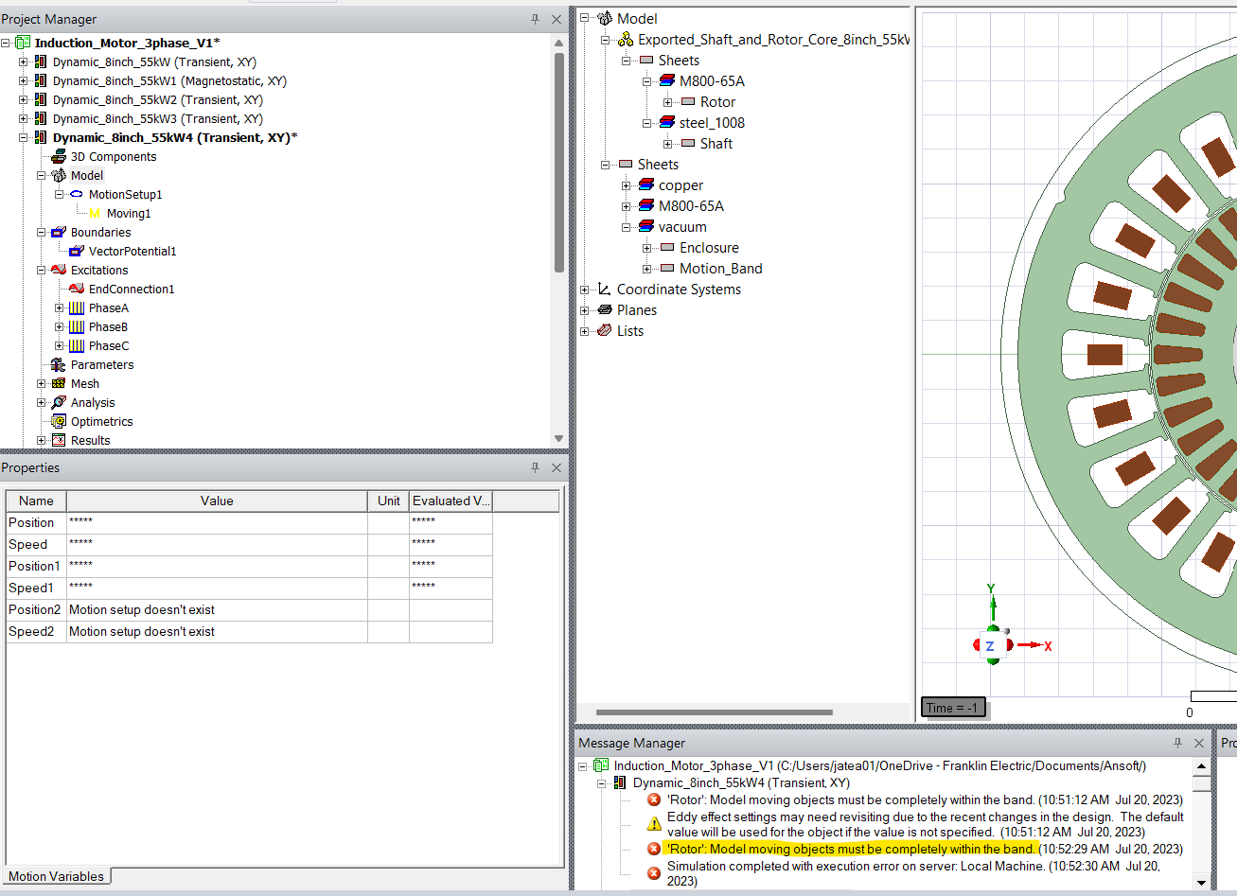Image resolution: width=1237 pixels, height=896 pixels.
Task: Click the Speed1 value cell
Action: click(x=217, y=588)
